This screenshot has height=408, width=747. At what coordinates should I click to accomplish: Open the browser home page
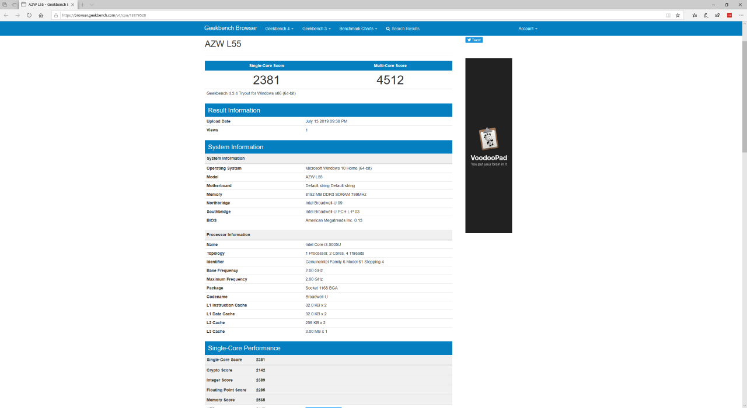(41, 15)
